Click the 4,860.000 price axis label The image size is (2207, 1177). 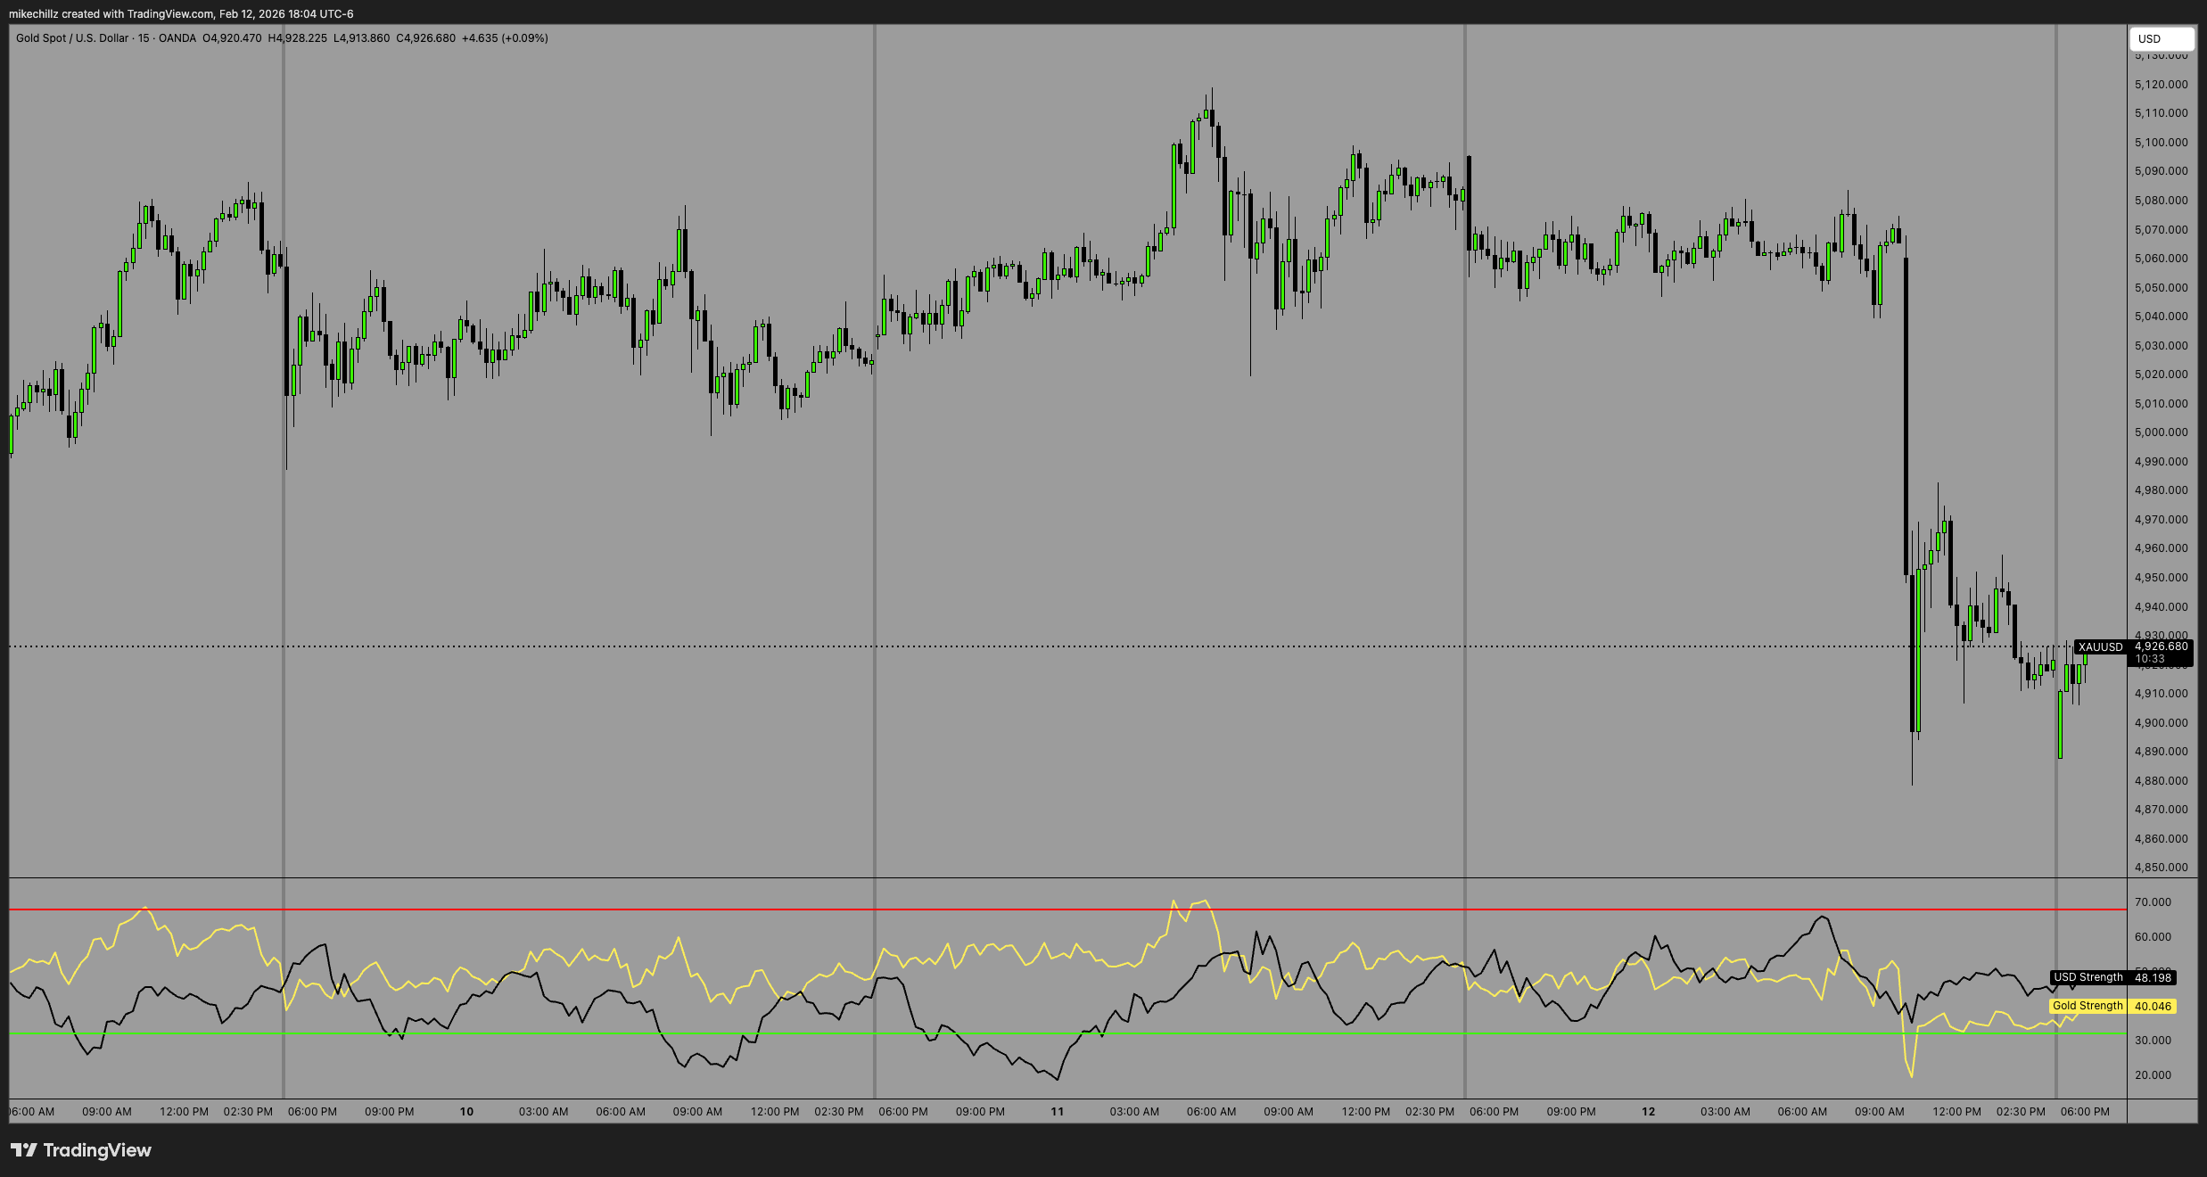(2161, 839)
